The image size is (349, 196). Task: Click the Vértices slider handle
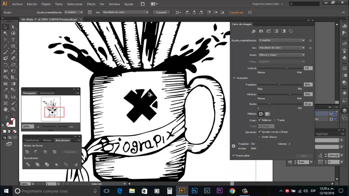coord(290,94)
